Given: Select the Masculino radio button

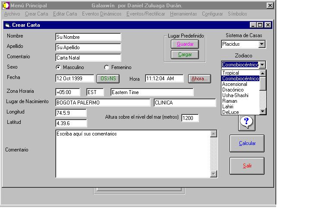Looking at the screenshot, I should pyautogui.click(x=59, y=67).
